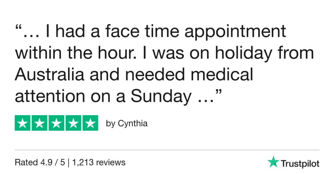
Task: Click the Trustpilot star logo icon
Action: (272, 162)
